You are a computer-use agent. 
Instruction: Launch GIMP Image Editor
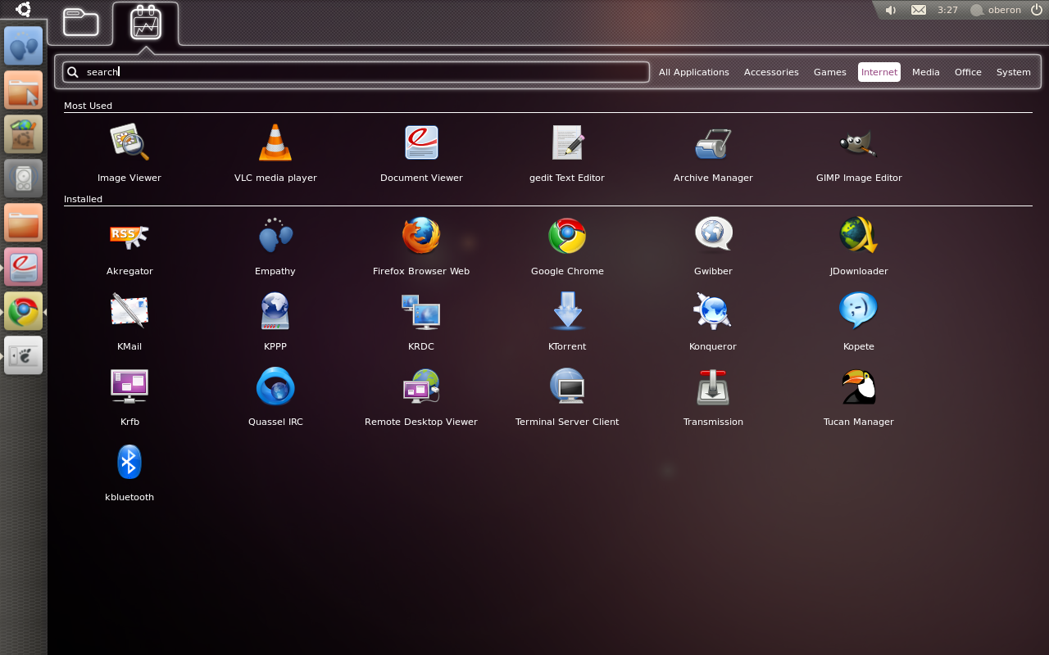[859, 144]
